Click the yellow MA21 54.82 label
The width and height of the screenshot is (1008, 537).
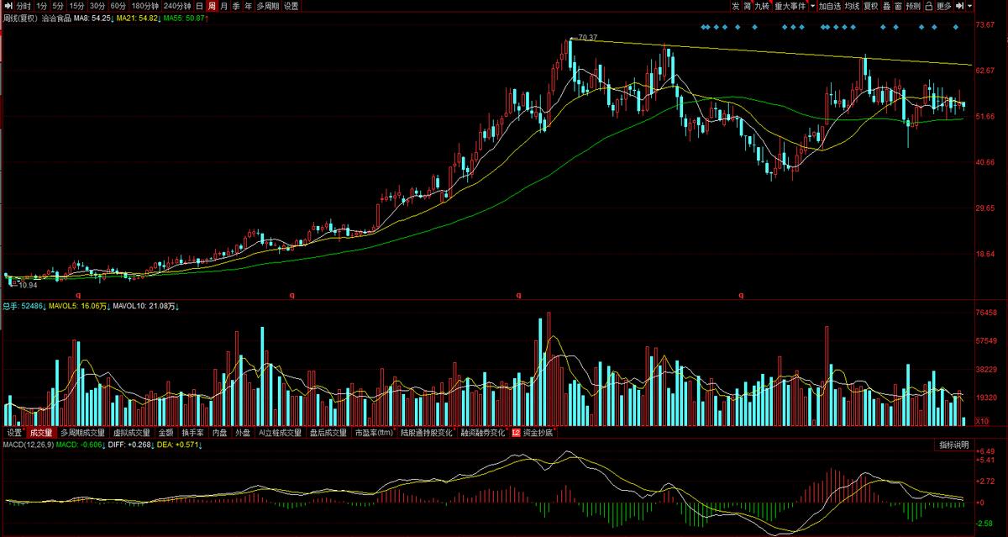[x=136, y=18]
